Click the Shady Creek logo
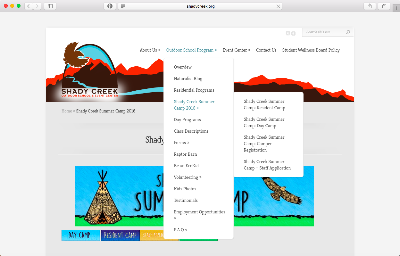The width and height of the screenshot is (400, 256). (x=90, y=70)
